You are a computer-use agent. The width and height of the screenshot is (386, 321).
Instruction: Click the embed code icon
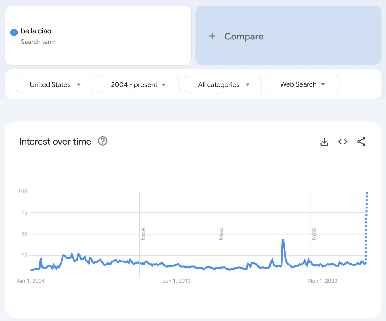point(343,142)
